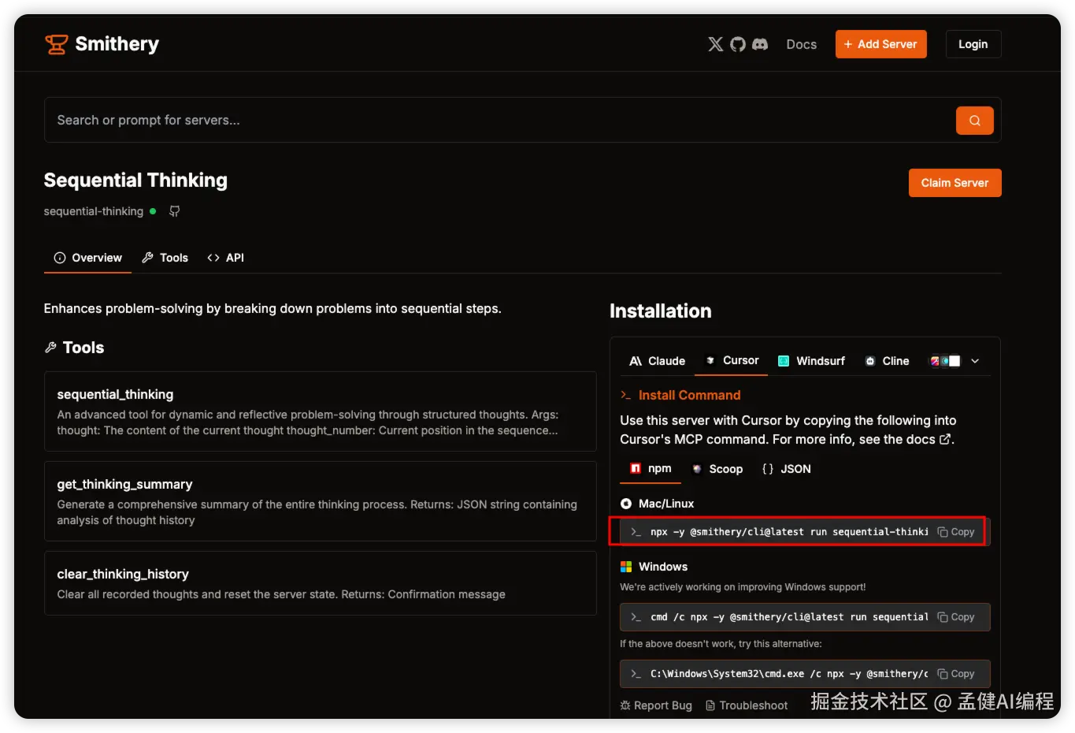The height and width of the screenshot is (733, 1075).
Task: Open the get_thinking_summary tool card
Action: pyautogui.click(x=321, y=501)
